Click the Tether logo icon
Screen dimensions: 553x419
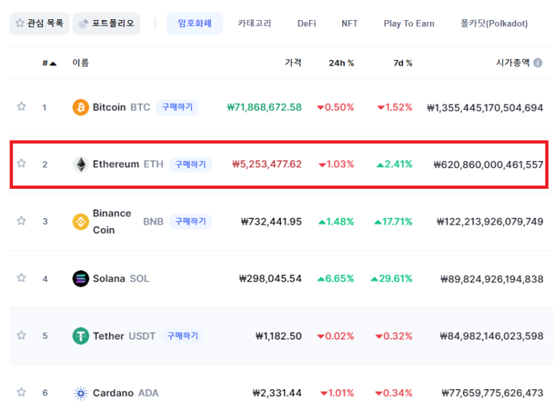80,336
